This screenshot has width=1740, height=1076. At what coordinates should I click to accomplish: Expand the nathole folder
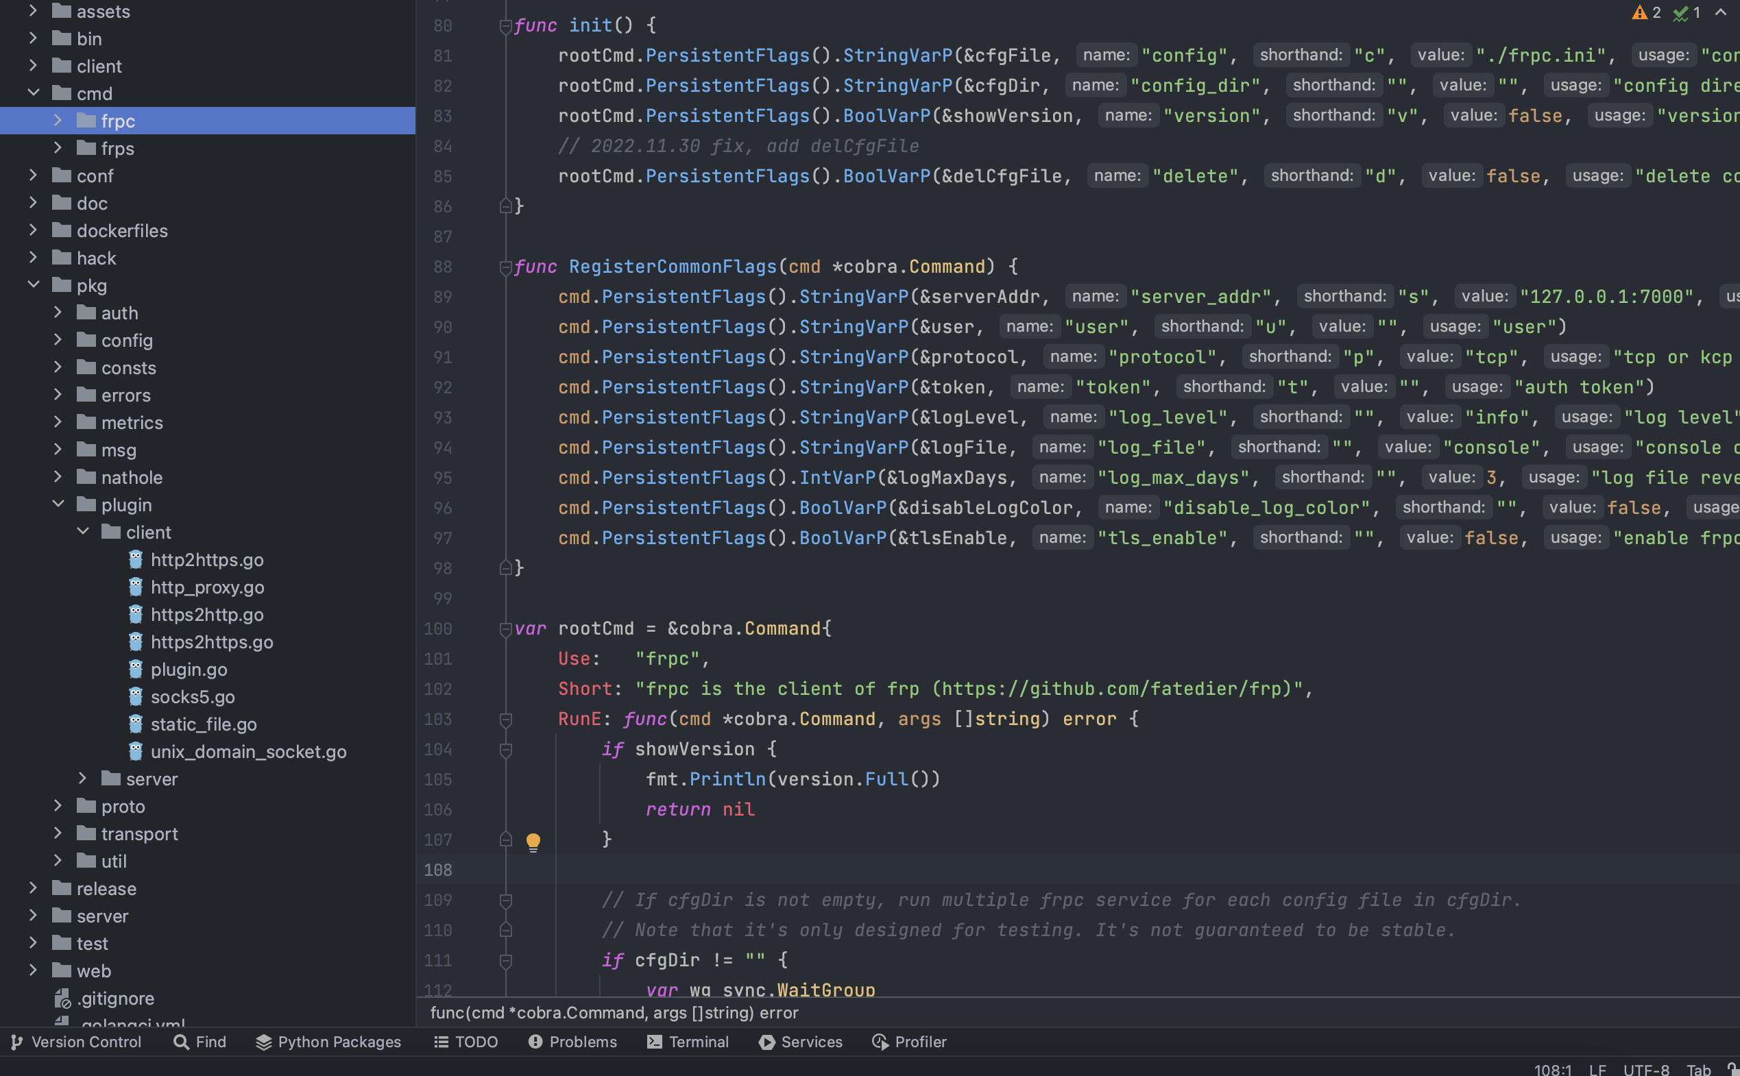[x=58, y=477]
